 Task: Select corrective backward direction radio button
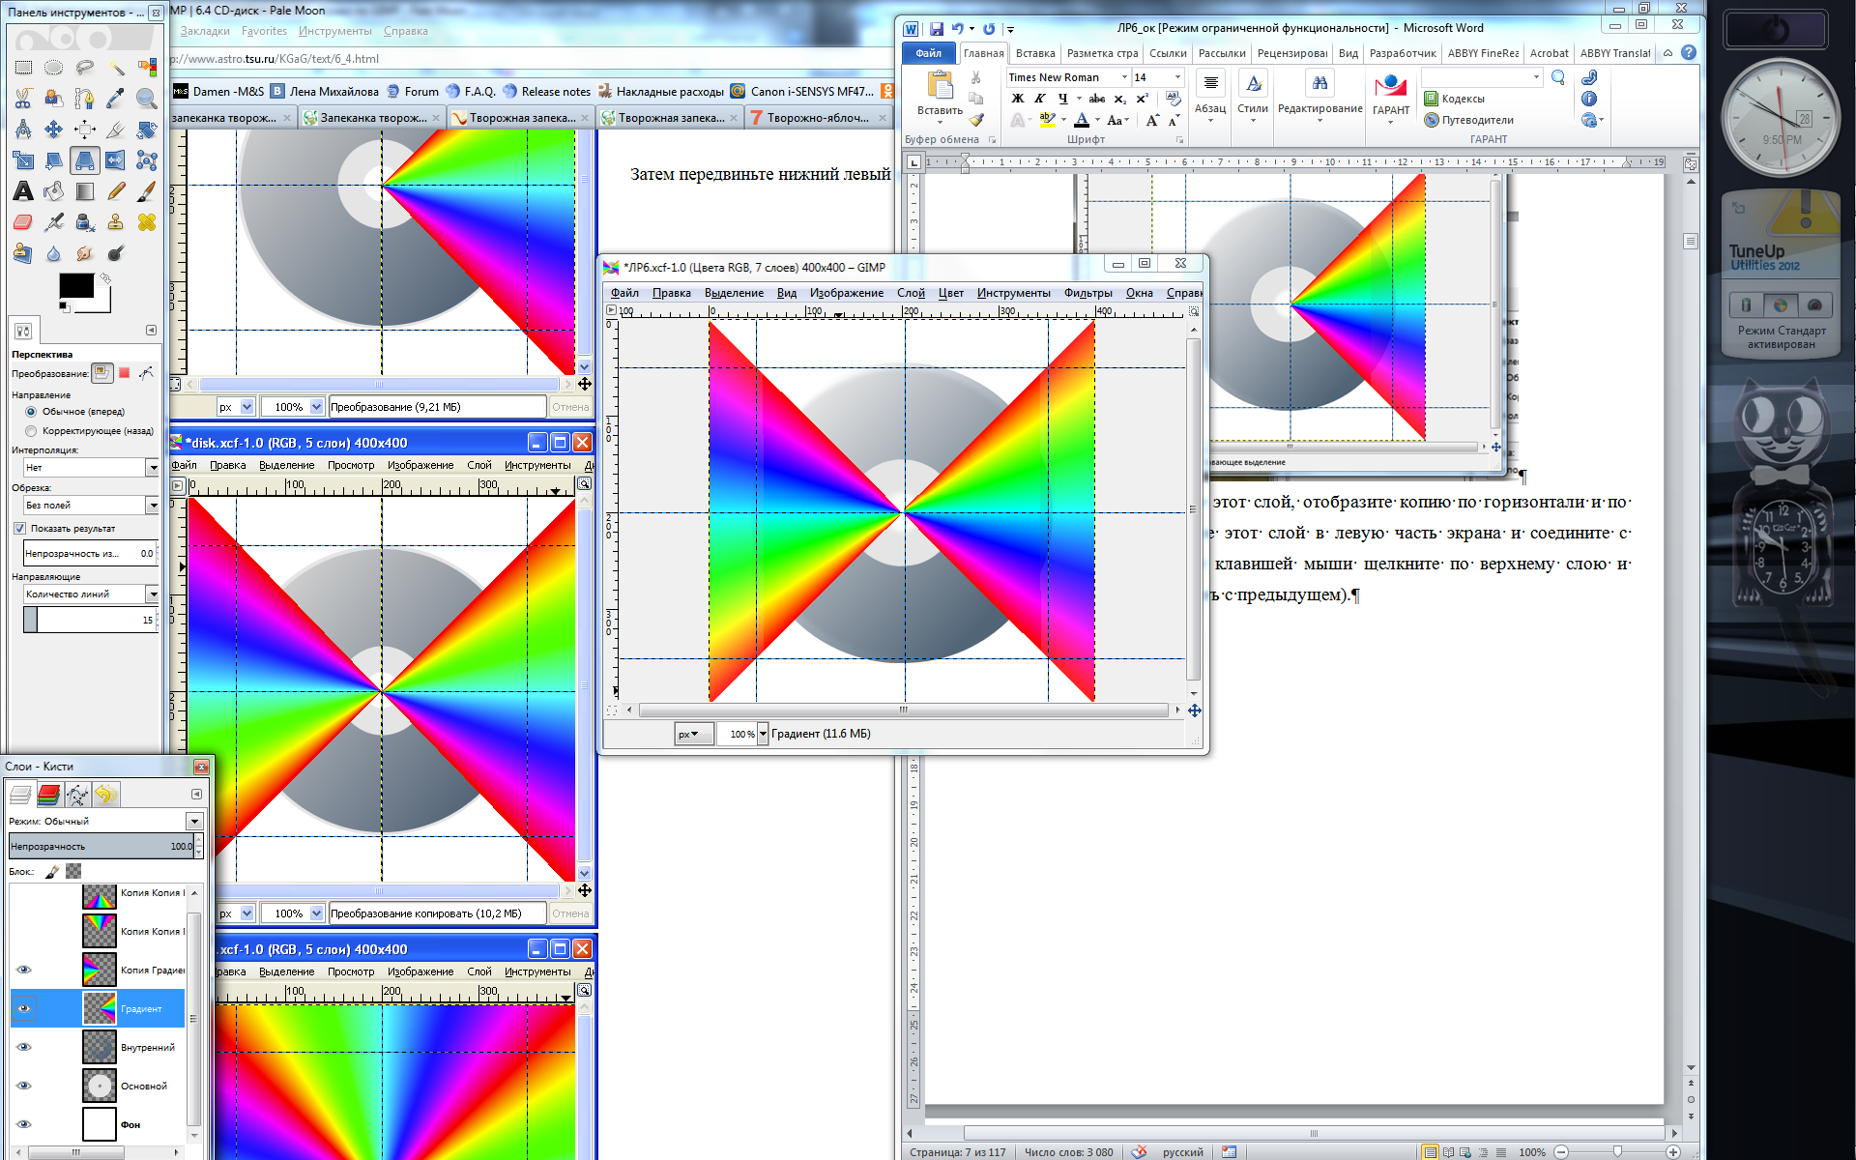31,431
